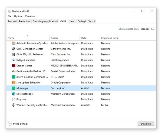Sort by the Nome column header
This screenshot has height=137, width=165.
coord(28,37)
